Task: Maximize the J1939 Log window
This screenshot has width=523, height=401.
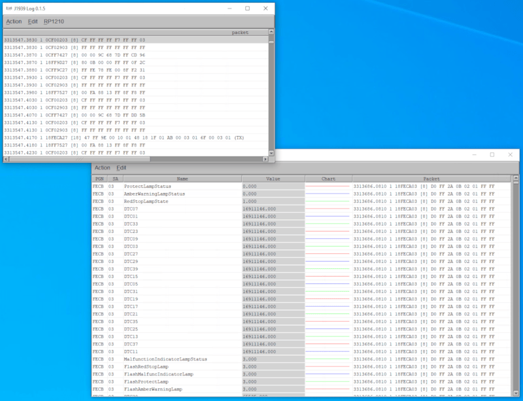Action: pyautogui.click(x=247, y=9)
